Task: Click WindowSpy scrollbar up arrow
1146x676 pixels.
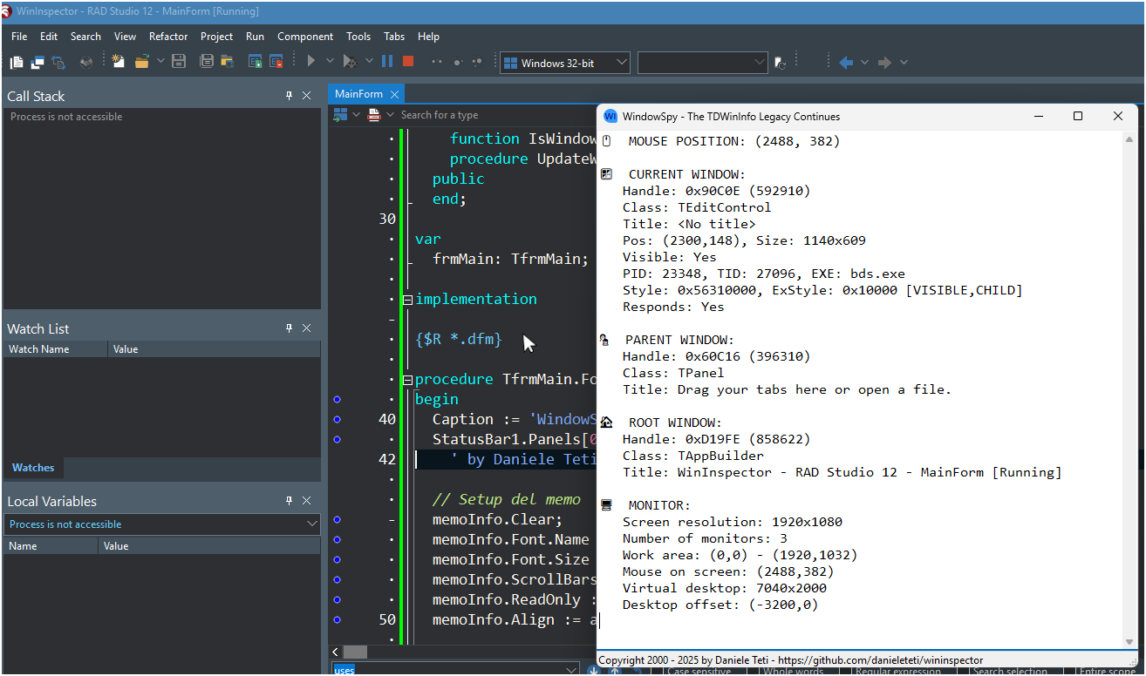Action: (x=1130, y=139)
